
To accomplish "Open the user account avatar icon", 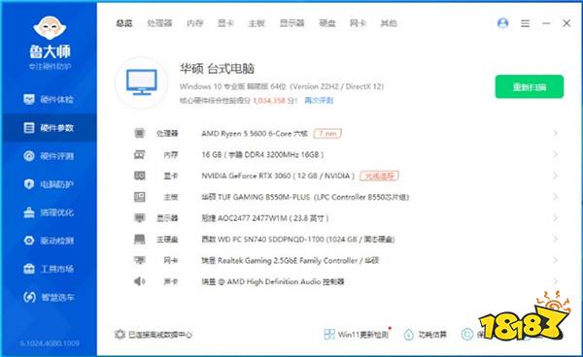I will point(502,23).
